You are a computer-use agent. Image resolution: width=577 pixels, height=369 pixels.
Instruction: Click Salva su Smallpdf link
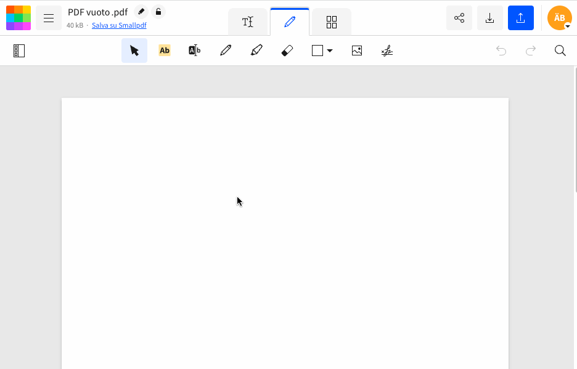click(x=119, y=25)
